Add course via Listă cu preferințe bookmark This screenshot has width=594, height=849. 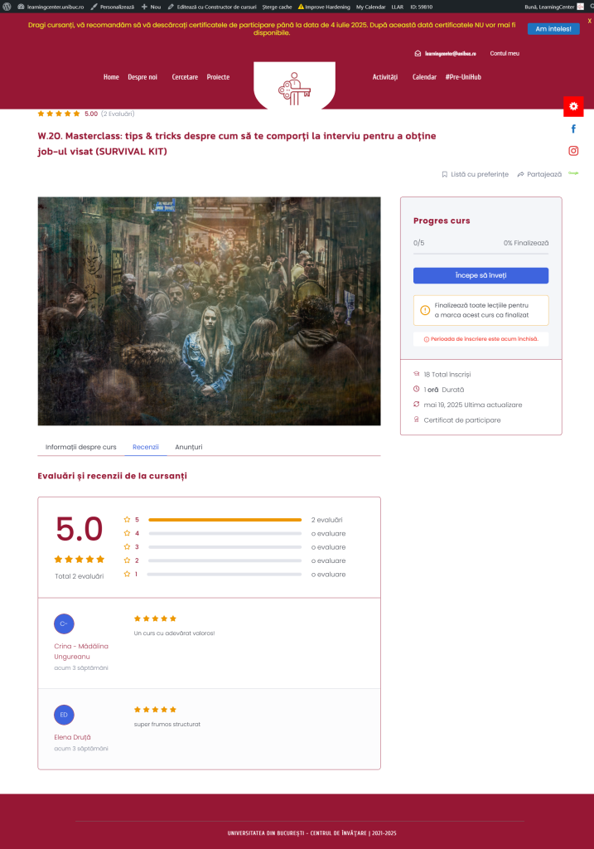pyautogui.click(x=445, y=174)
